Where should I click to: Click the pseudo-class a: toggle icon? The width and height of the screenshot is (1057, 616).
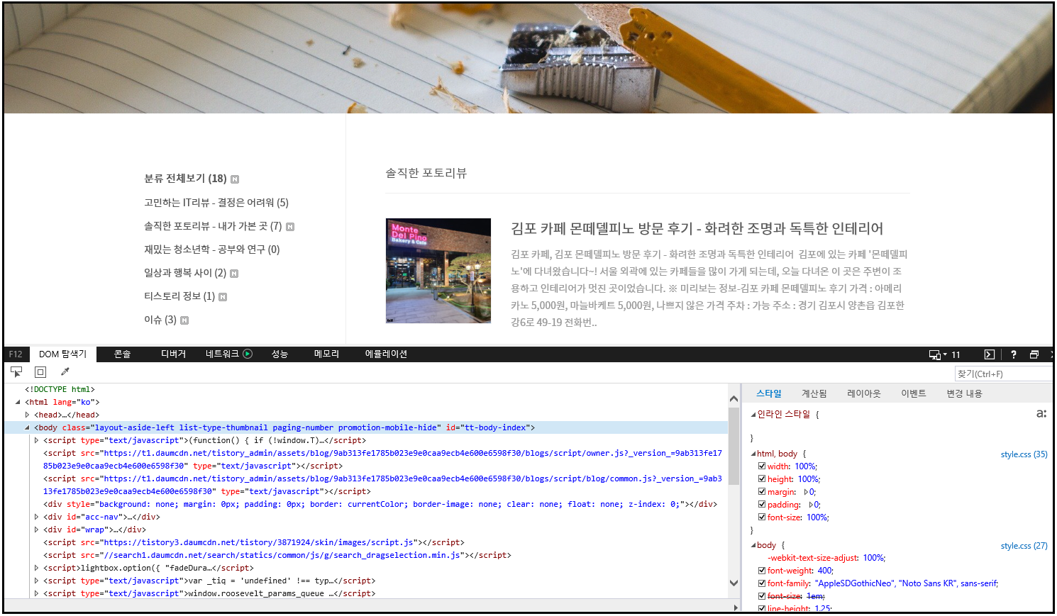click(x=1041, y=413)
